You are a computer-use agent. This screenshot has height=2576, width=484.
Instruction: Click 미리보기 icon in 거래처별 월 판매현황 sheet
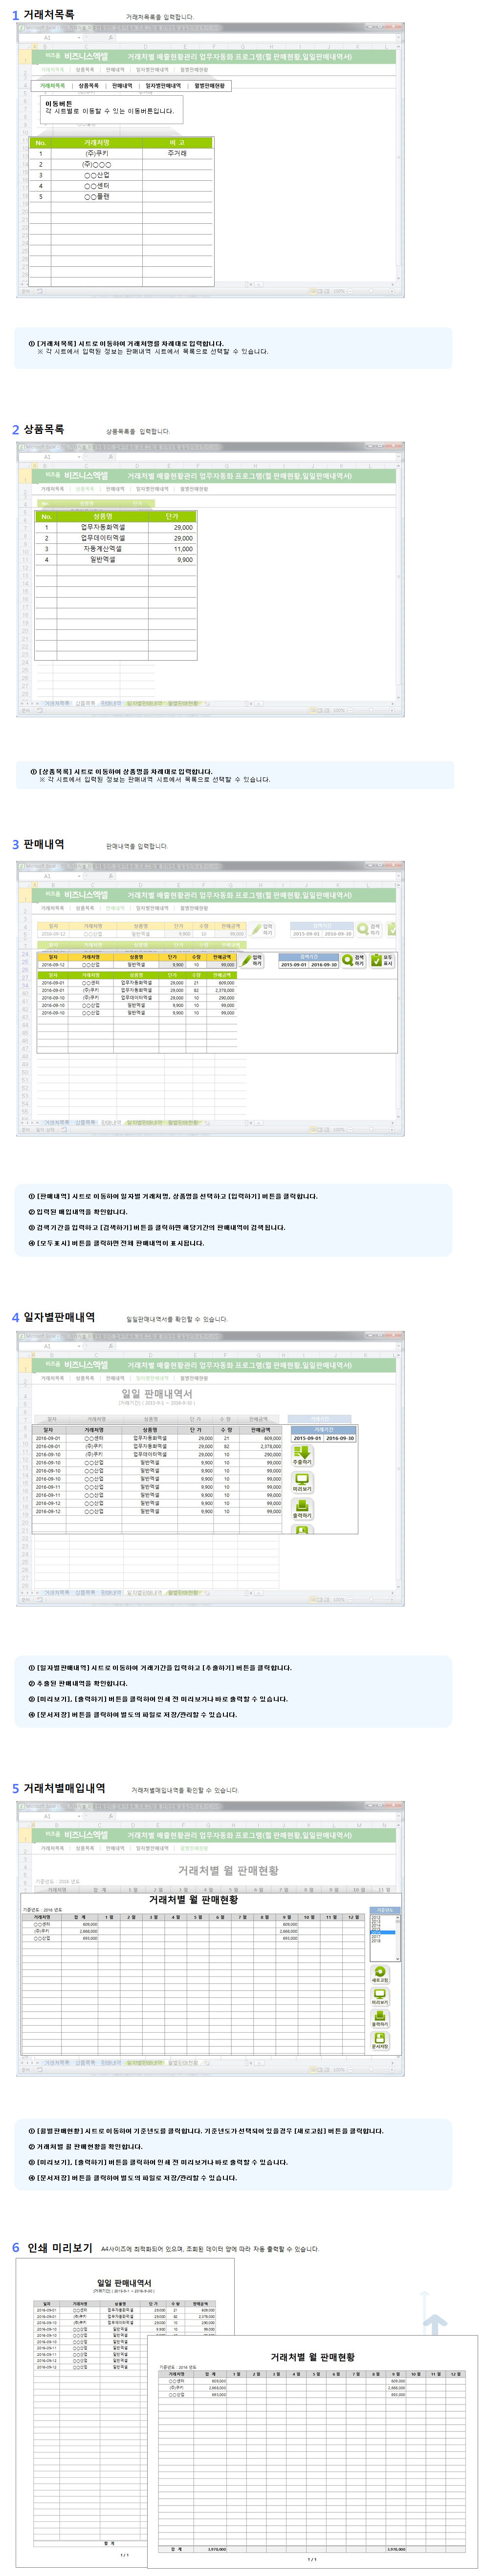click(380, 1996)
